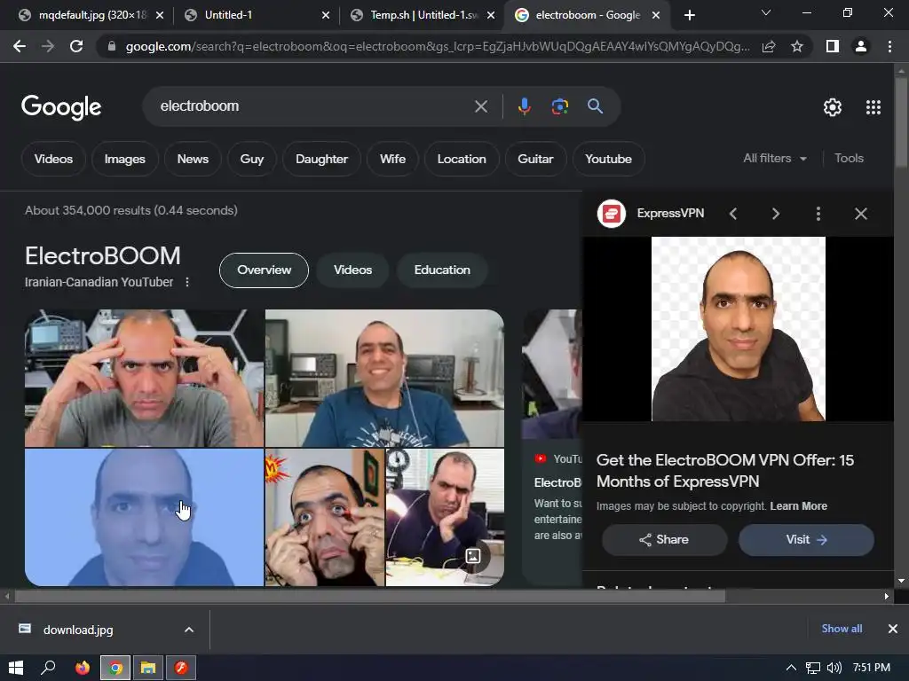This screenshot has height=681, width=909.
Task: Go to Google home via logo
Action: tap(61, 107)
